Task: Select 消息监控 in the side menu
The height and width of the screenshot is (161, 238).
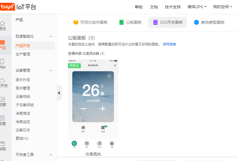Action: pos(23,122)
